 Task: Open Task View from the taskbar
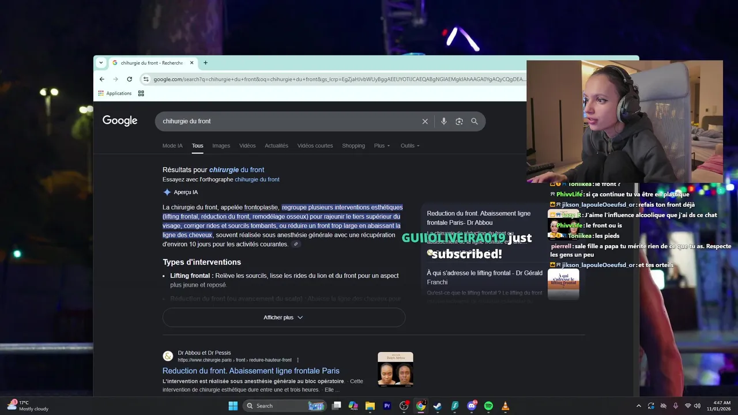click(337, 406)
